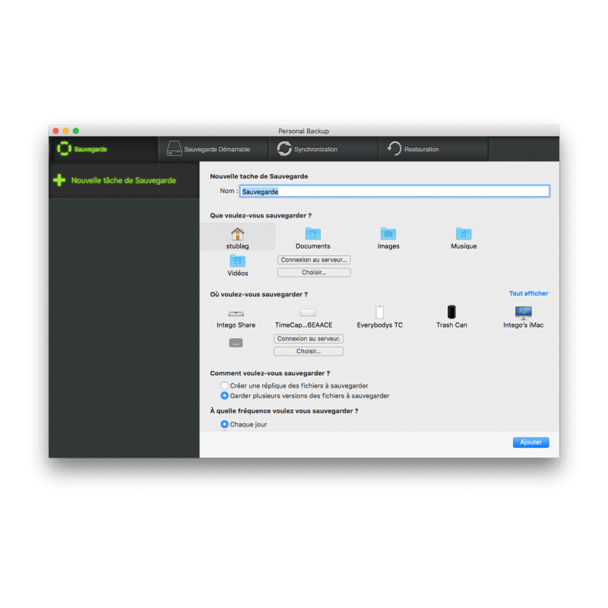Select Everybodys TC destination icon
The image size is (608, 608).
click(379, 312)
